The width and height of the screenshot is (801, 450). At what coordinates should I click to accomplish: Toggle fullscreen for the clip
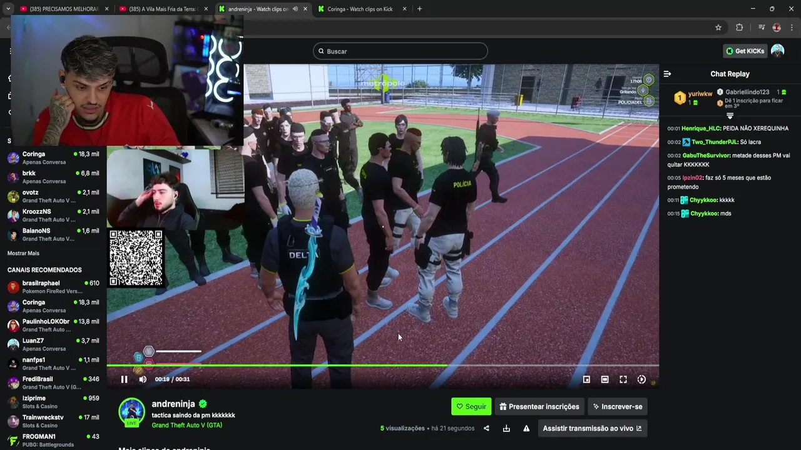pyautogui.click(x=623, y=379)
